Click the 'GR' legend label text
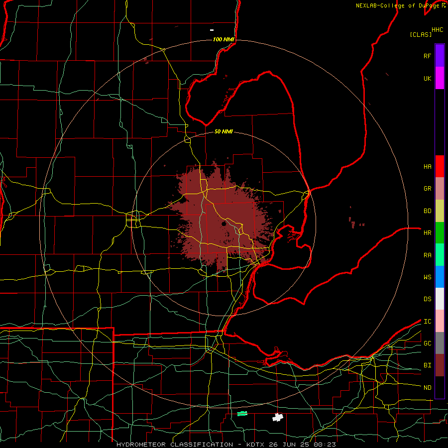The width and height of the screenshot is (448, 448). [427, 189]
